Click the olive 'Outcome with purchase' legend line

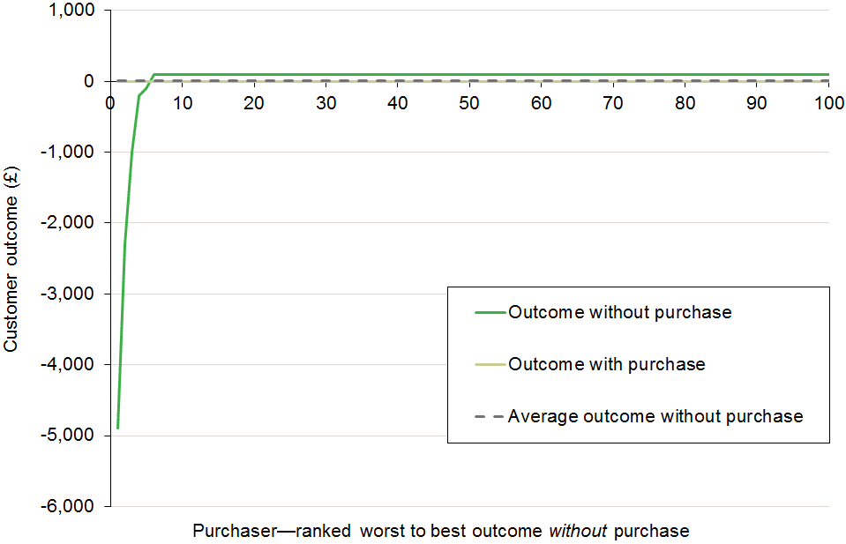point(490,364)
